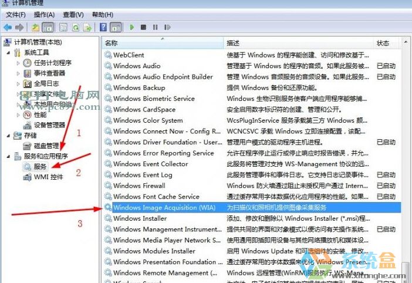The width and height of the screenshot is (412, 283).
Task: Click the Forward arrow toolbar icon
Action: click(20, 28)
